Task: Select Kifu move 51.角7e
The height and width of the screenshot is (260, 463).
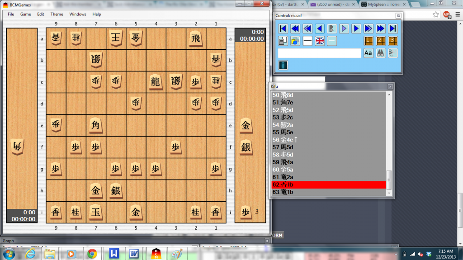Action: [329, 103]
